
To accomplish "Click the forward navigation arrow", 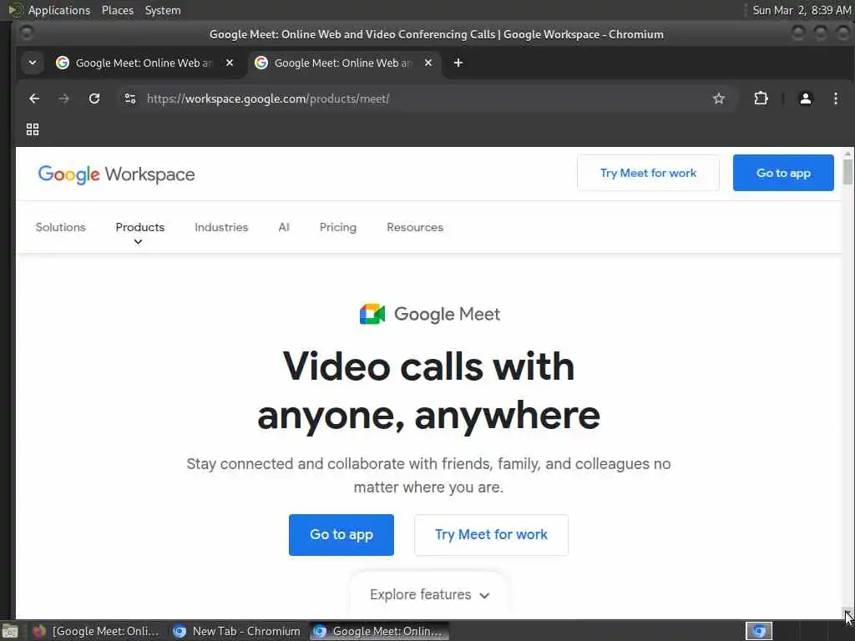I will pos(63,98).
